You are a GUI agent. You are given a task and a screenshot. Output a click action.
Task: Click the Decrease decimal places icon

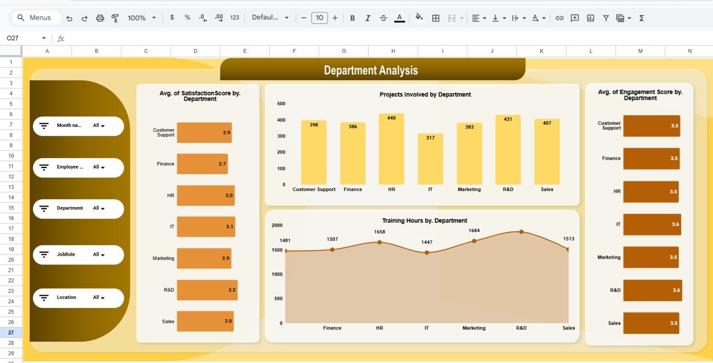(x=203, y=17)
